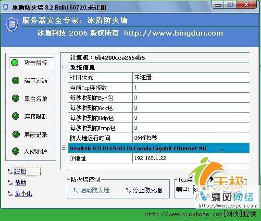Click the arrow icon beside the 注册 link
Screen dimensions: 261x221
(x=10, y=172)
